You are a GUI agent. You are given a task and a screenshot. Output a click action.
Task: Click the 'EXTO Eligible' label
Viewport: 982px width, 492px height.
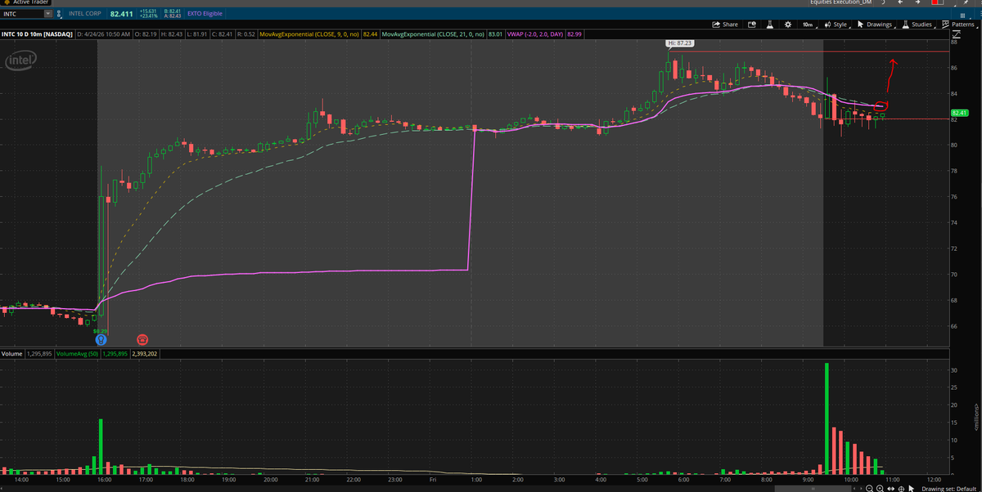[x=205, y=14]
